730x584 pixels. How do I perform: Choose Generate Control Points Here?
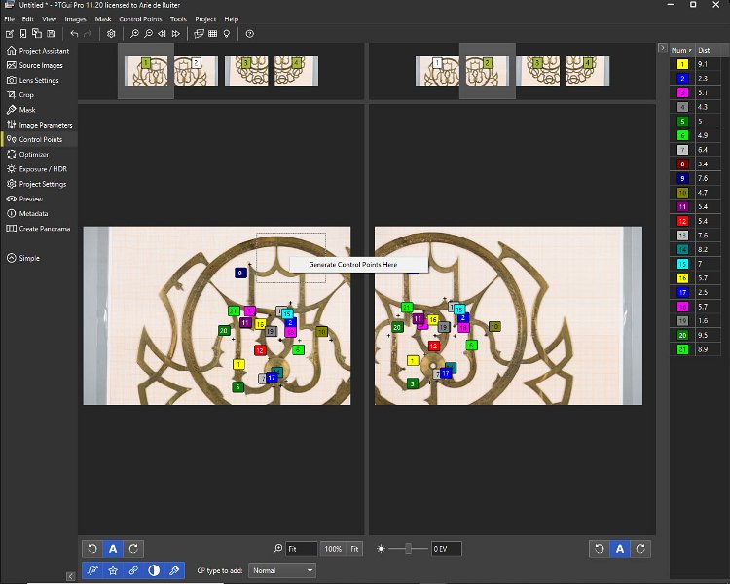click(353, 265)
